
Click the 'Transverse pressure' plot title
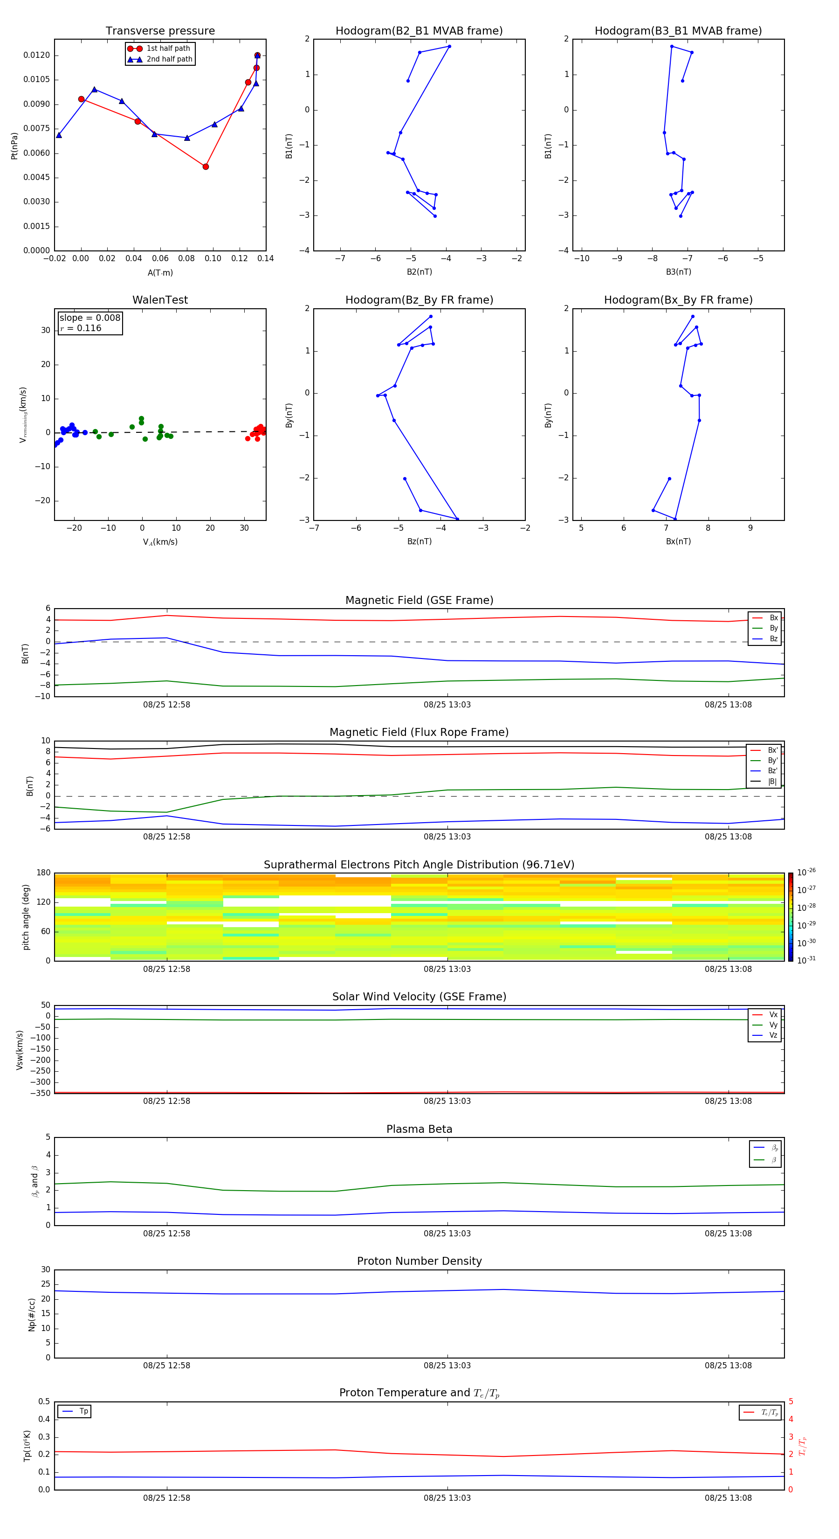point(160,31)
